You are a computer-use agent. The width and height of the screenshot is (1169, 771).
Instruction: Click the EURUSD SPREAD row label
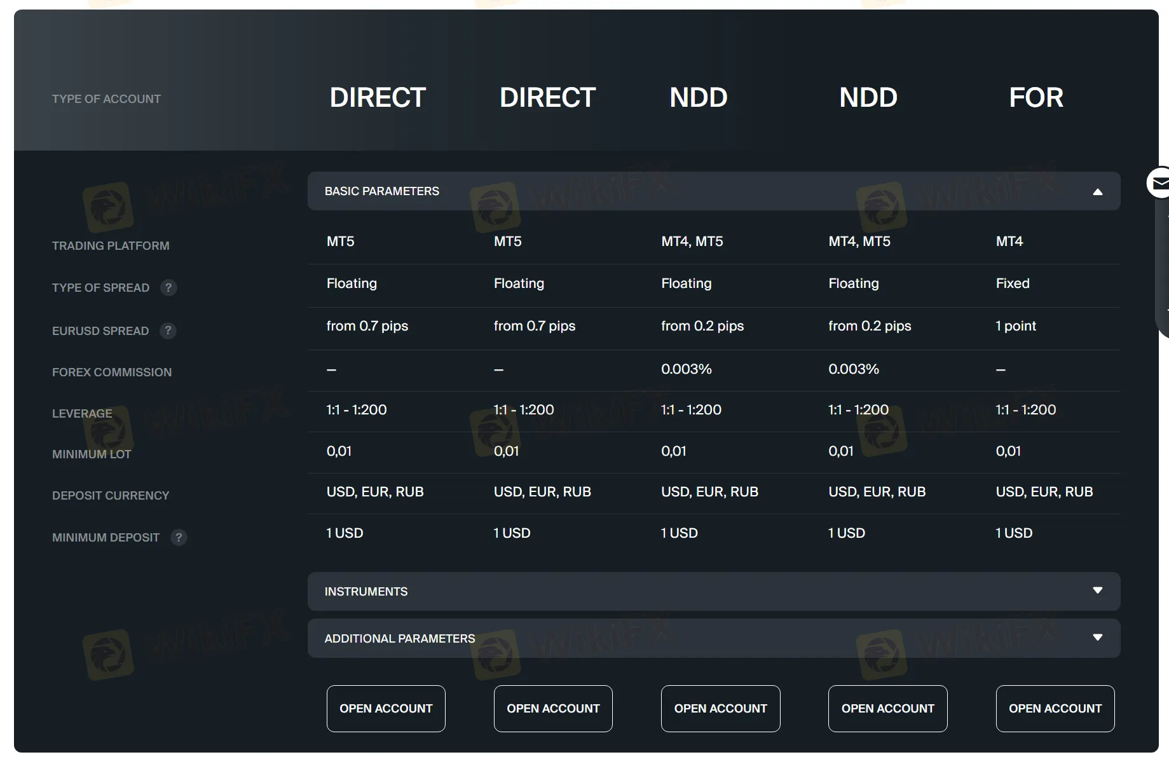[x=100, y=331]
